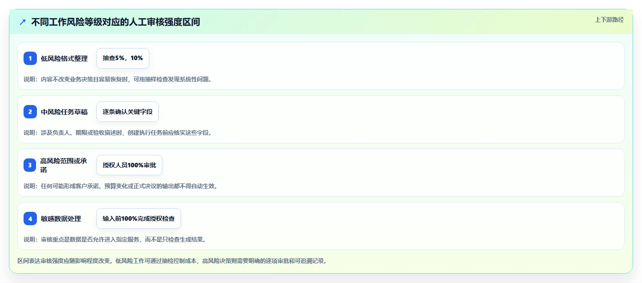The image size is (642, 283).
Task: Click the number 1 badge for 低风险格式整理
Action: pos(30,58)
